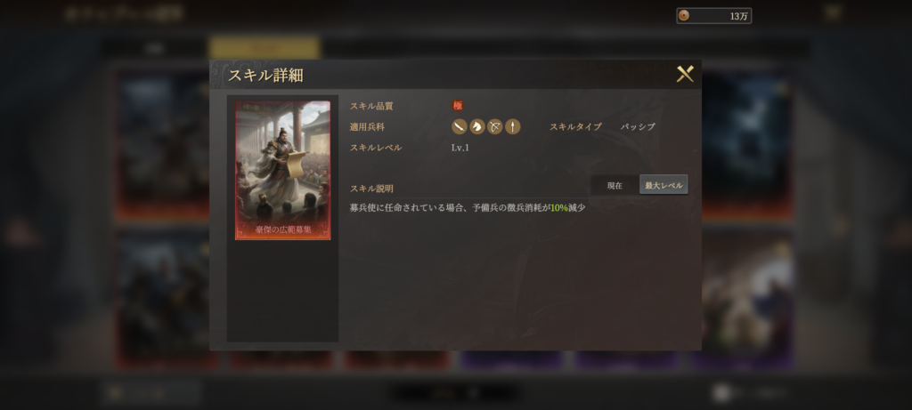Click the 13万 currency counter
Screen dimensions: 912x410
coord(714,16)
